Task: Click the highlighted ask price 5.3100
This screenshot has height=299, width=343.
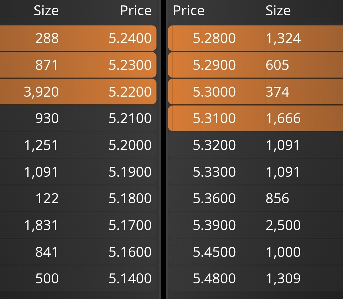Action: [214, 118]
